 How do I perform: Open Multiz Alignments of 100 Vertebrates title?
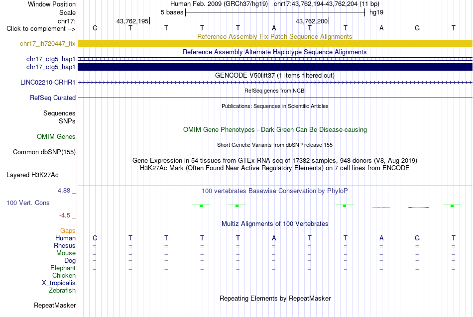click(x=275, y=224)
